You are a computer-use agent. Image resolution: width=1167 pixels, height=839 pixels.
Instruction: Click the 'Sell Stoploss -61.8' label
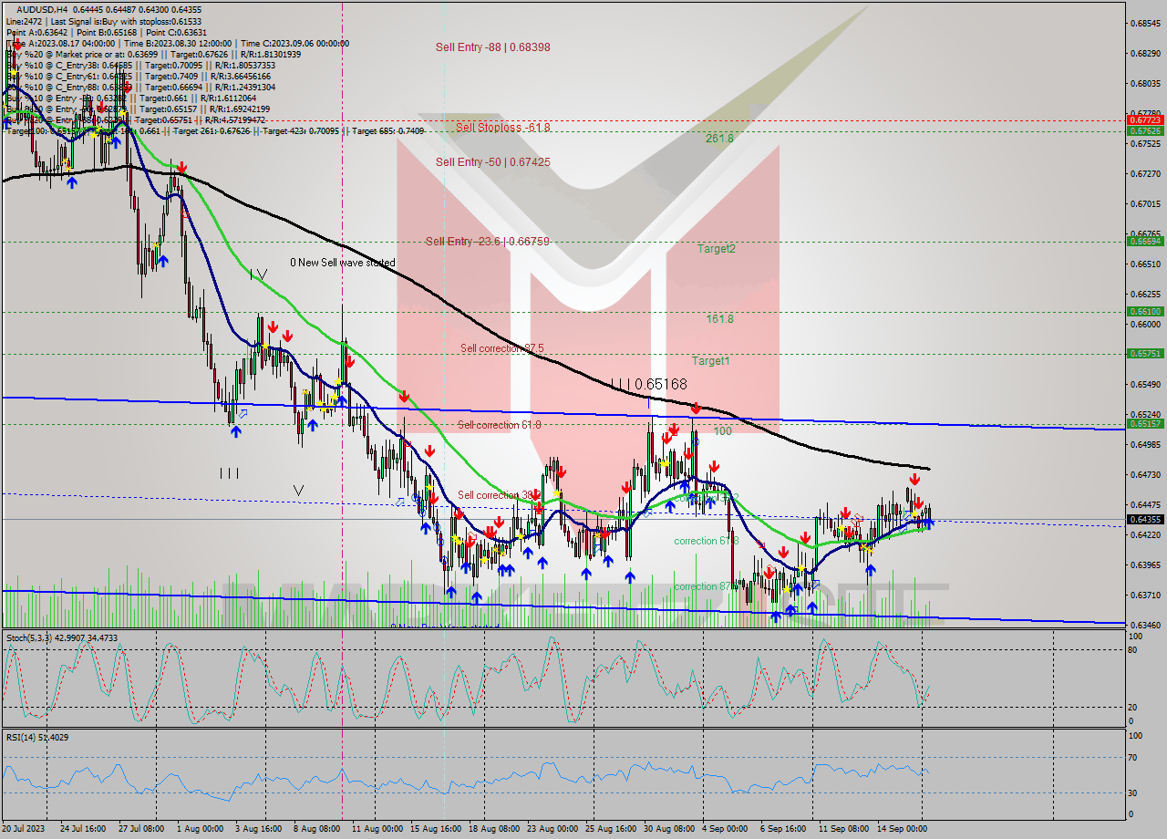[x=503, y=127]
